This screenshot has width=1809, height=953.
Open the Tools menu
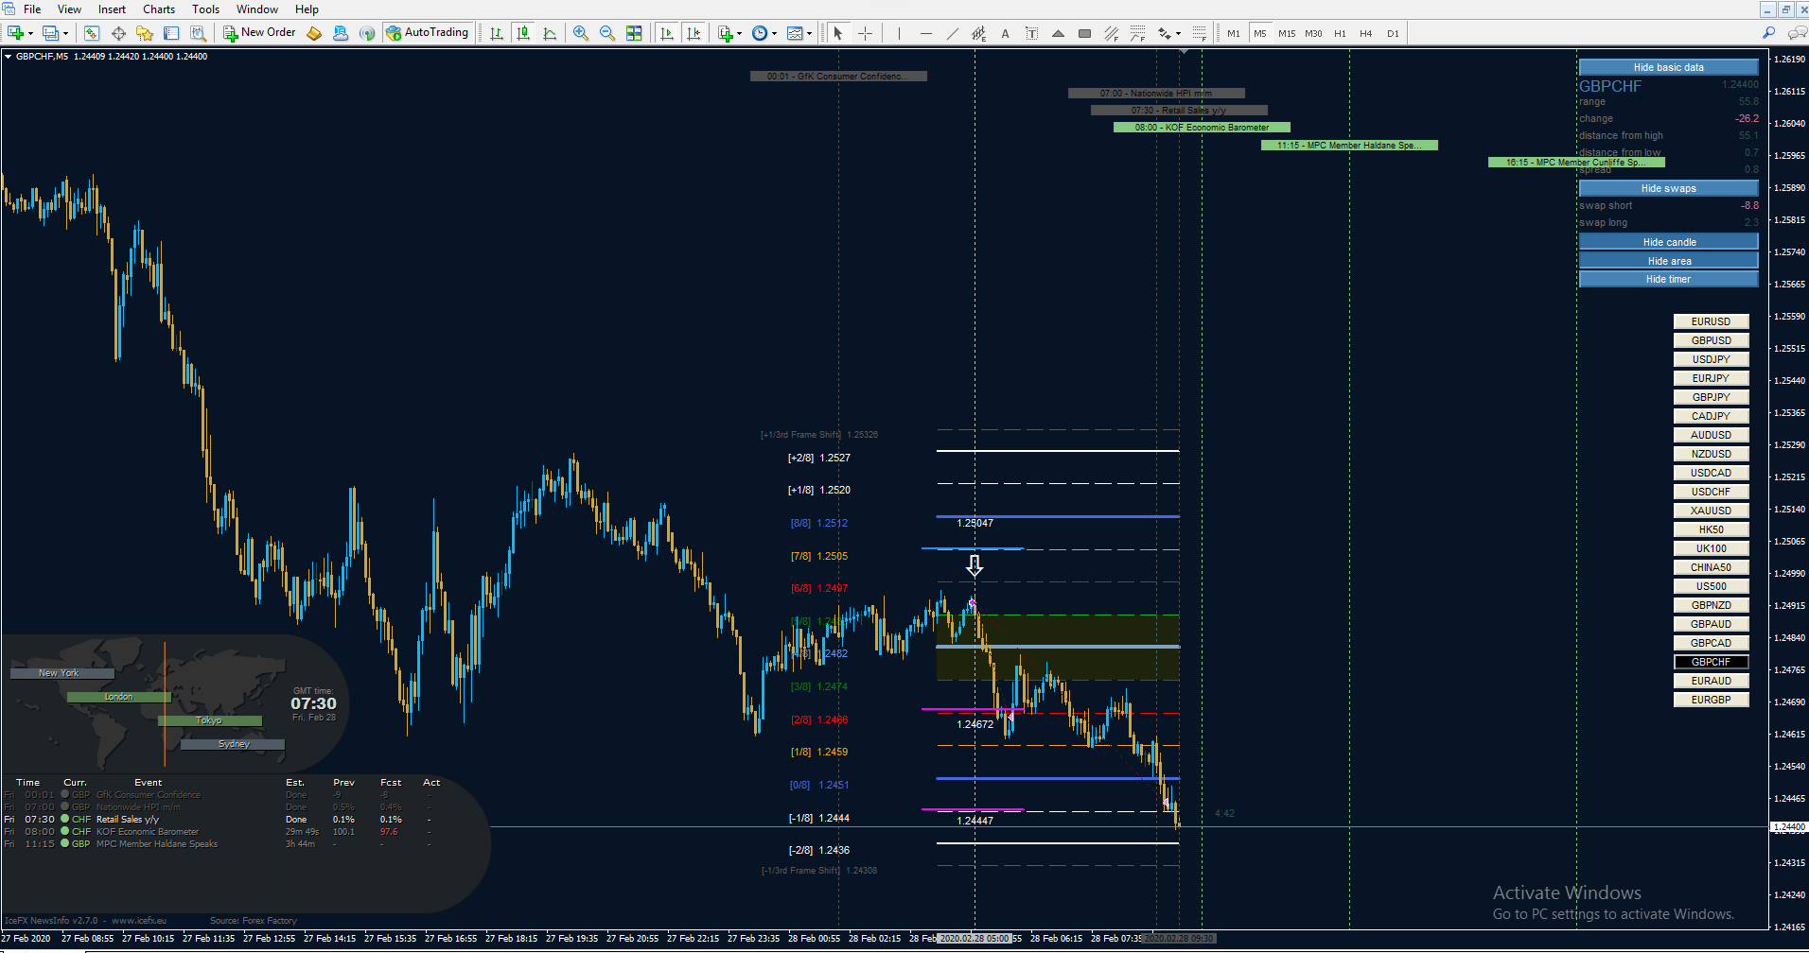pos(205,9)
